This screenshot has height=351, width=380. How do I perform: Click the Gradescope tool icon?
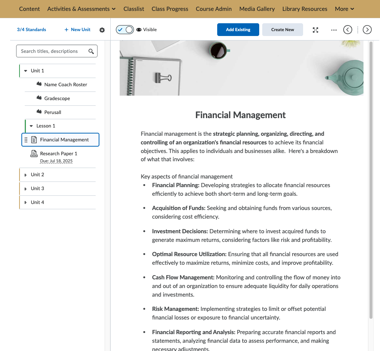pyautogui.click(x=39, y=98)
